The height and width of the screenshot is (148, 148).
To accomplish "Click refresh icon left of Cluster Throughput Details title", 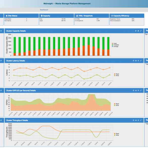I will pyautogui.click(x=1, y=120).
